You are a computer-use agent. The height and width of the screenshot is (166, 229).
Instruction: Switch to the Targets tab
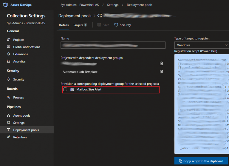(80, 25)
